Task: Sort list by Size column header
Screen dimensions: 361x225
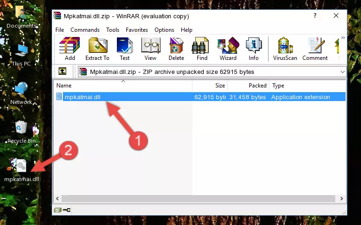Action: (210, 86)
